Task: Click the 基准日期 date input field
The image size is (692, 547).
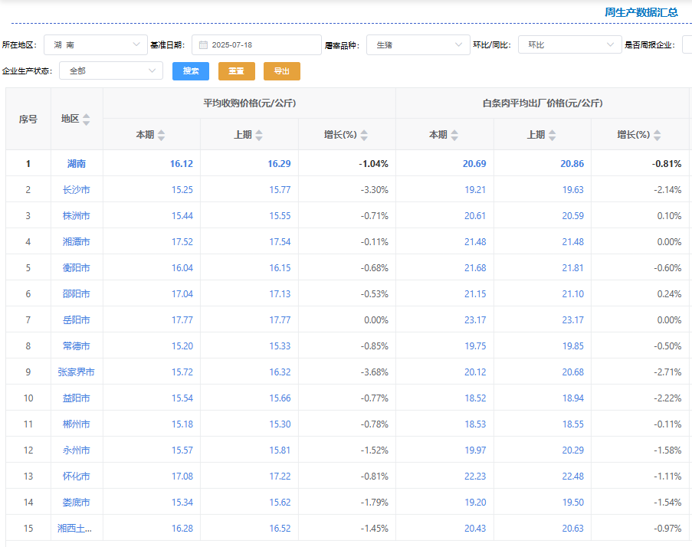Action: coord(261,45)
